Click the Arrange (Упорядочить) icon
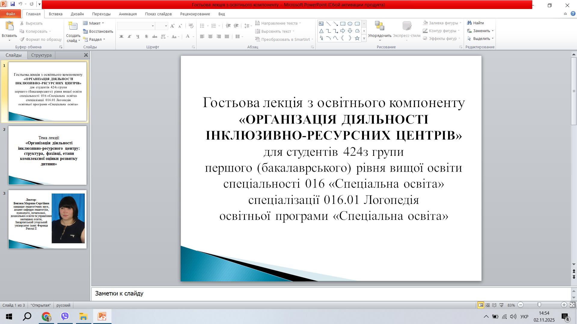 coord(380,26)
